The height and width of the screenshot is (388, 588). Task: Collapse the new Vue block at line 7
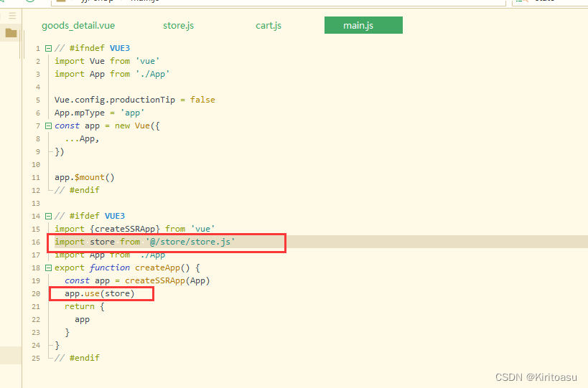click(48, 126)
